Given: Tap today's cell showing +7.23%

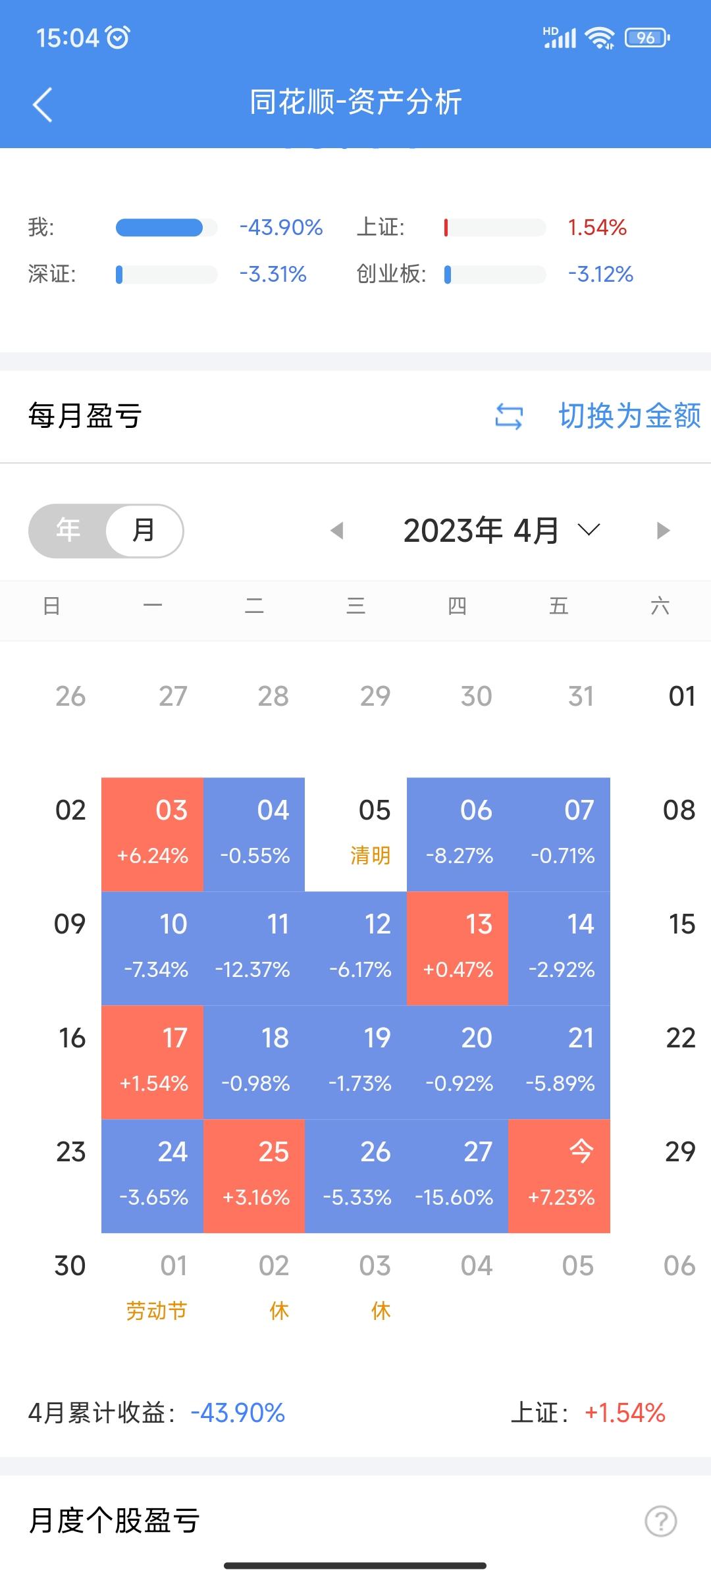Looking at the screenshot, I should click(560, 1176).
